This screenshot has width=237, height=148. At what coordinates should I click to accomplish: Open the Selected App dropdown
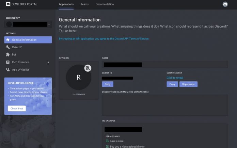(x=28, y=24)
